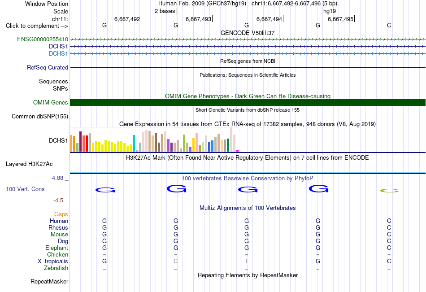Click the Chicken species row label
Screen dimensions: 426x292
pyautogui.click(x=57, y=254)
